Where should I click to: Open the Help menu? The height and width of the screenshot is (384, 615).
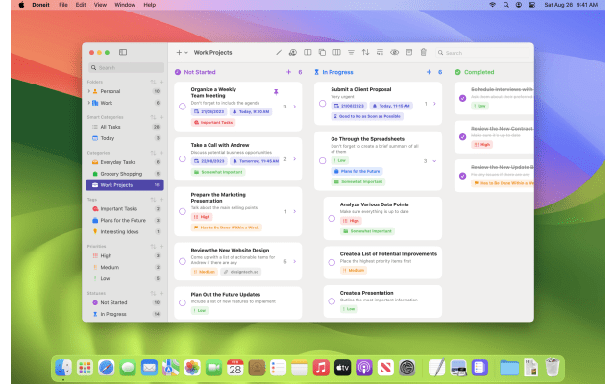click(150, 5)
